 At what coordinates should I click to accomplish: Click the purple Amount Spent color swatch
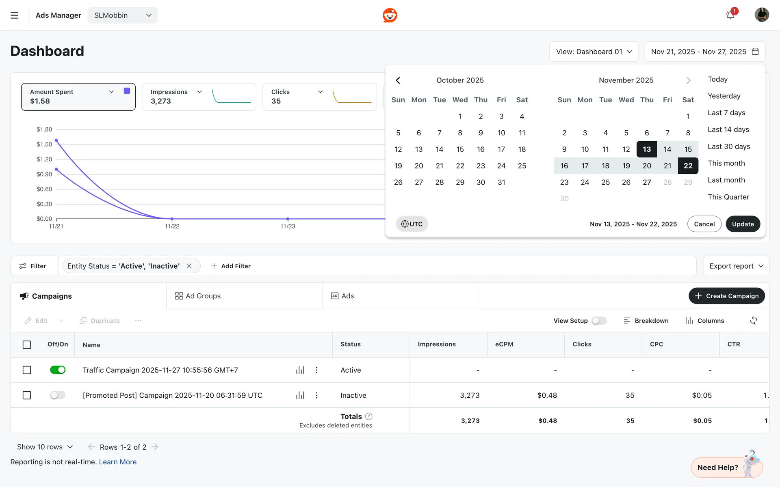[x=127, y=91]
